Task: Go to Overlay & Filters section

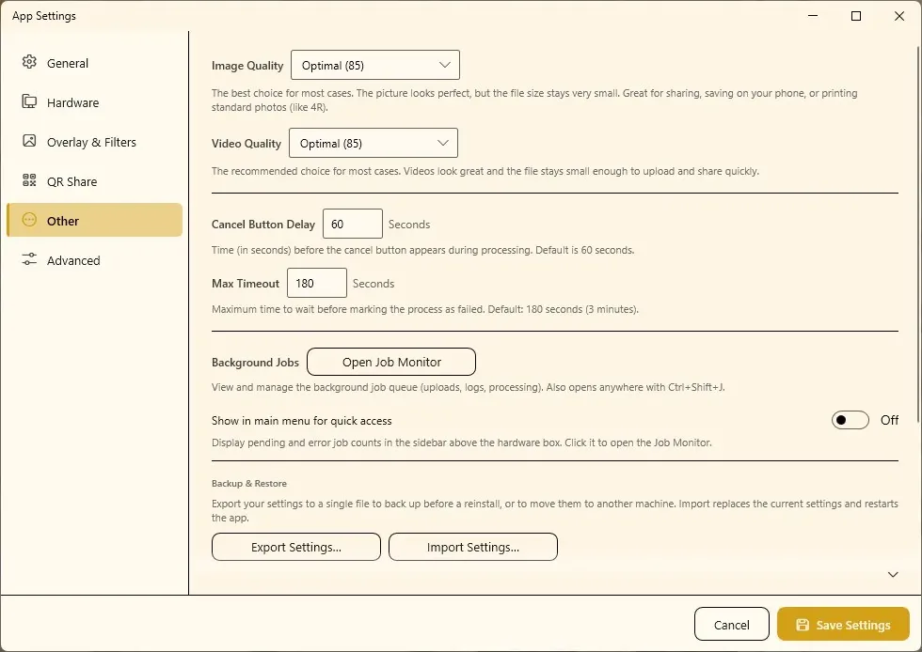Action: tap(94, 142)
